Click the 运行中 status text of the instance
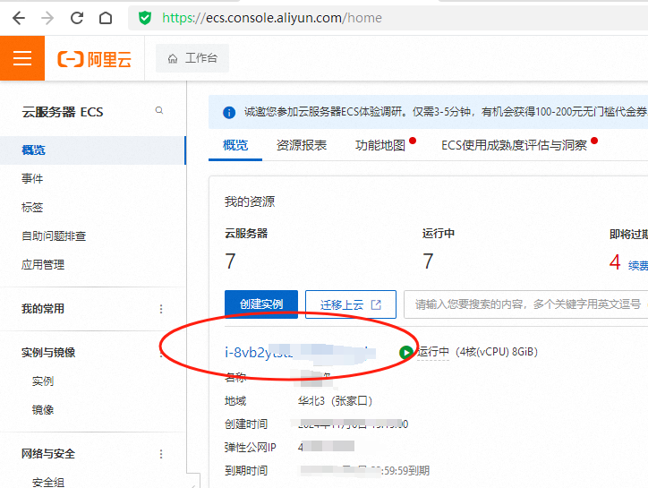The height and width of the screenshot is (488, 648). click(x=432, y=352)
